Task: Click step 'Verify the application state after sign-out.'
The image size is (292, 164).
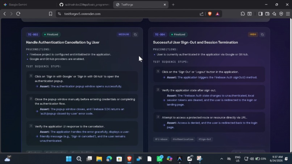Action: pos(189,90)
